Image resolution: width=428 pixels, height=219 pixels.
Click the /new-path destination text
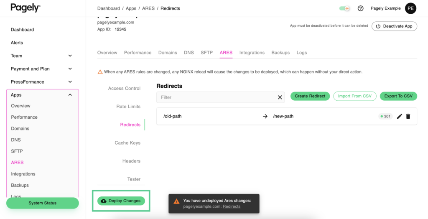pyautogui.click(x=283, y=116)
